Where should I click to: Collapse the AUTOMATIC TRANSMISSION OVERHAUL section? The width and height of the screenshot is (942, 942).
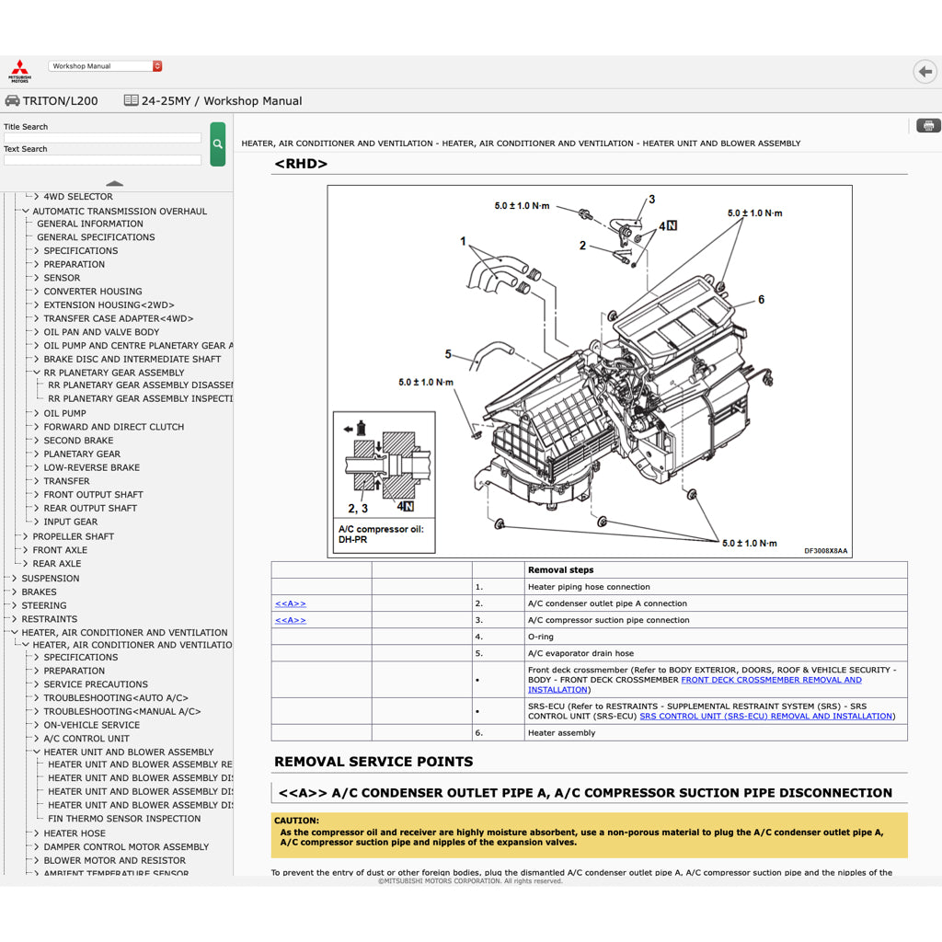point(24,211)
